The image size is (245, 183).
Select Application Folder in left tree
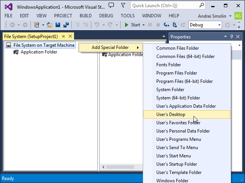[x=35, y=52]
